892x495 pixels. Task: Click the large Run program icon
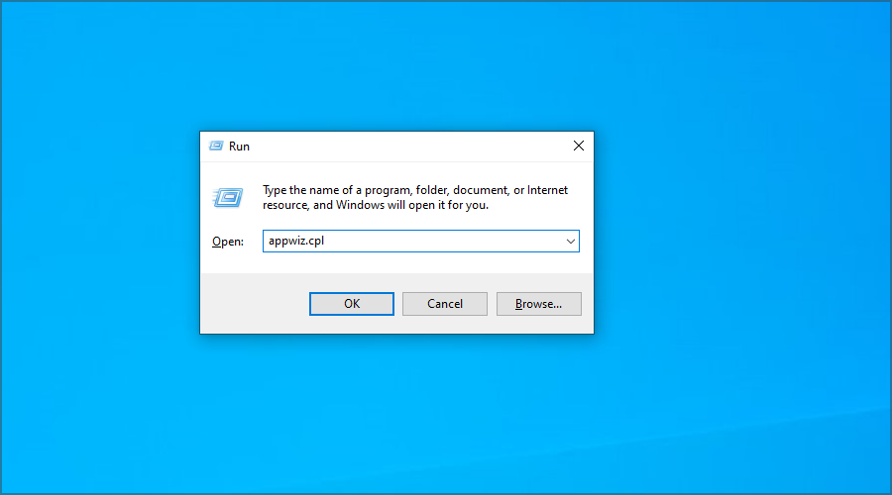click(228, 197)
